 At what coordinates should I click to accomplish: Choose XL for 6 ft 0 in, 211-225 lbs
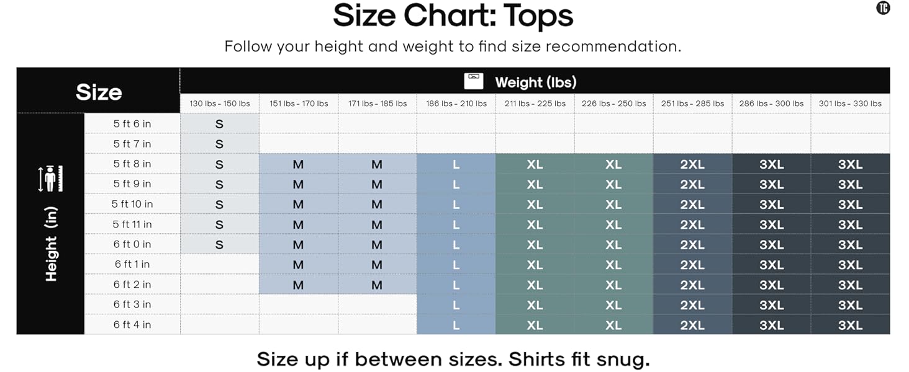535,244
